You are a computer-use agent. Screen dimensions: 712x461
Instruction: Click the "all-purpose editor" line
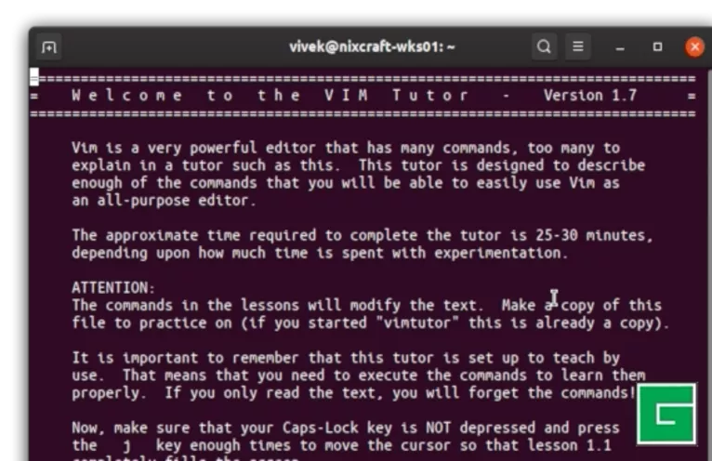click(x=164, y=201)
